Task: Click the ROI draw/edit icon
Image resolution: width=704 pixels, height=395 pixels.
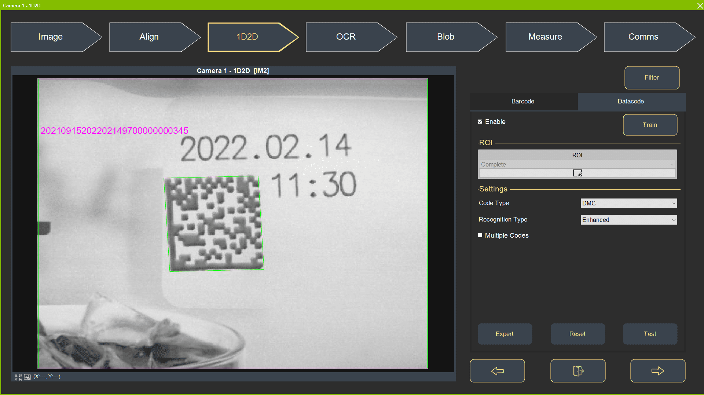Action: click(577, 173)
